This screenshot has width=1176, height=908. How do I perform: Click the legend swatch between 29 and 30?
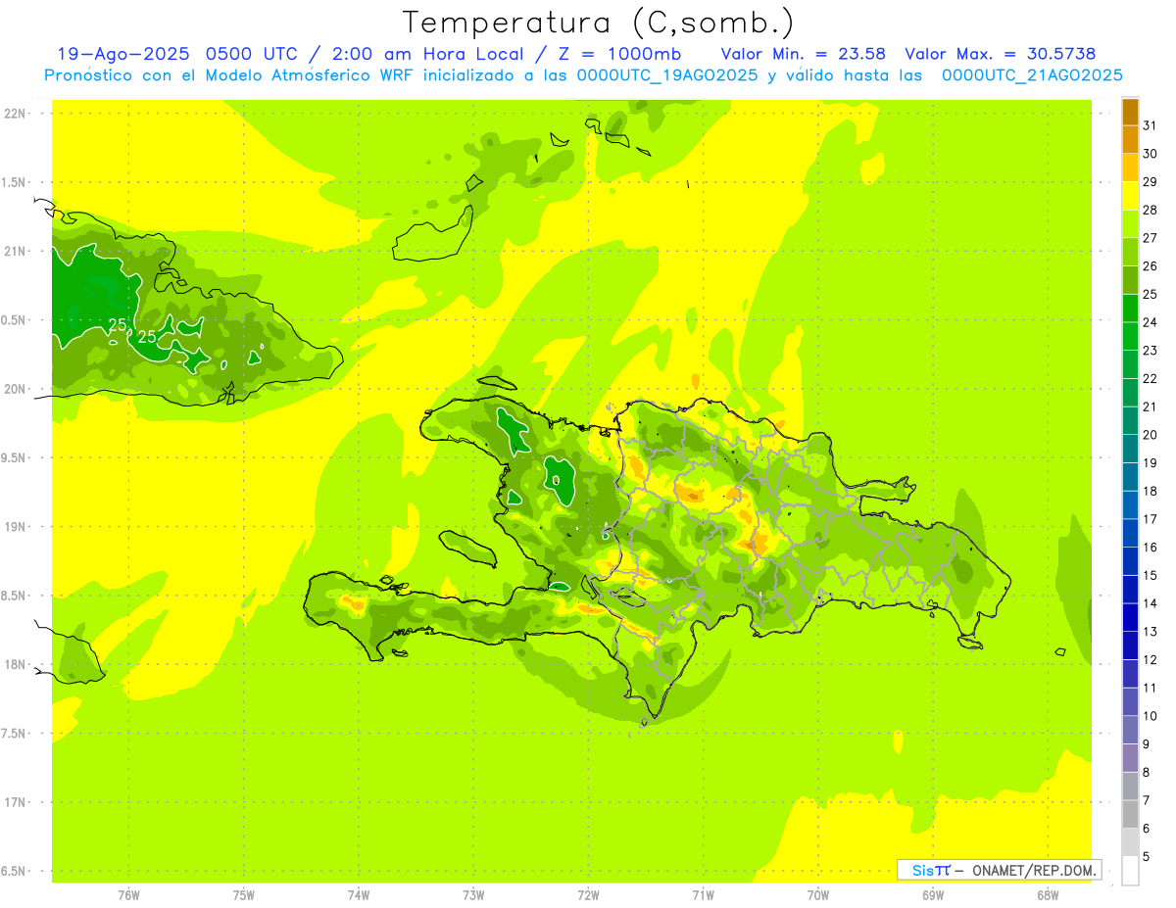(x=1130, y=167)
